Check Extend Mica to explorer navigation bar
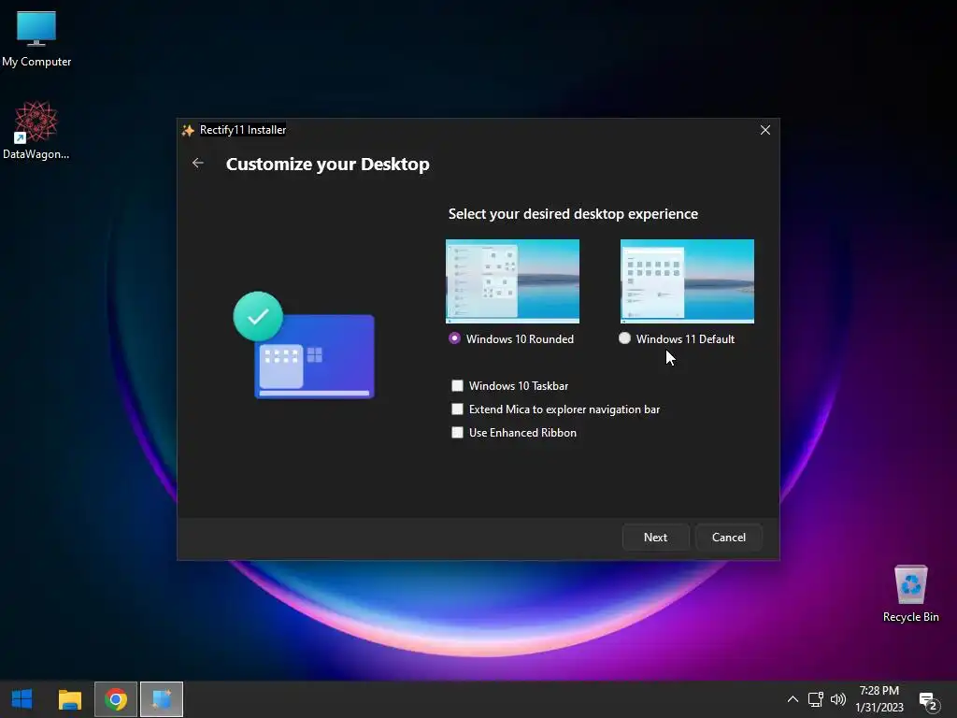Viewport: 957px width, 718px height. coord(457,409)
